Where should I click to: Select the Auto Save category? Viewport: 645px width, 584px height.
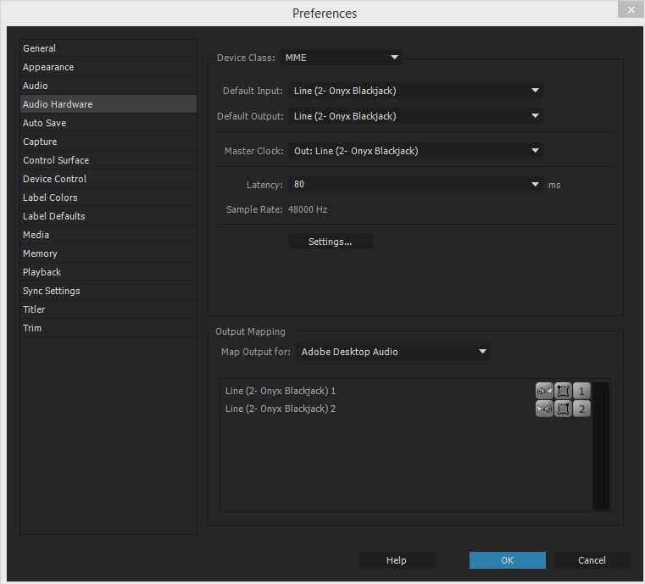(x=108, y=123)
